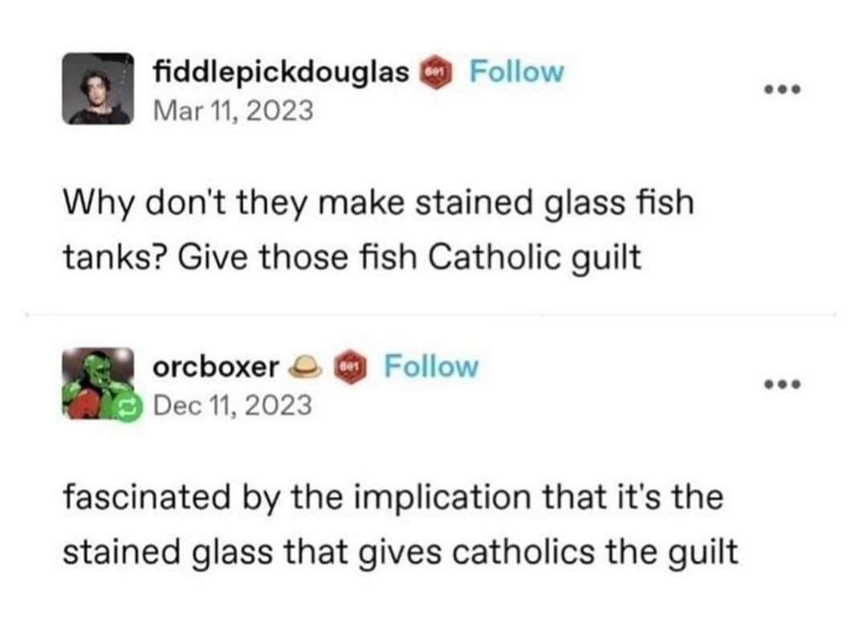This screenshot has width=867, height=631.
Task: Select the stained glass fish tanks post text
Action: point(377,229)
